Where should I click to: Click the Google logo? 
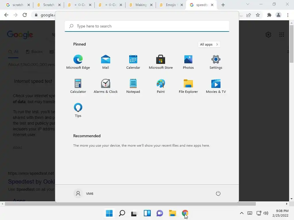[x=20, y=35]
